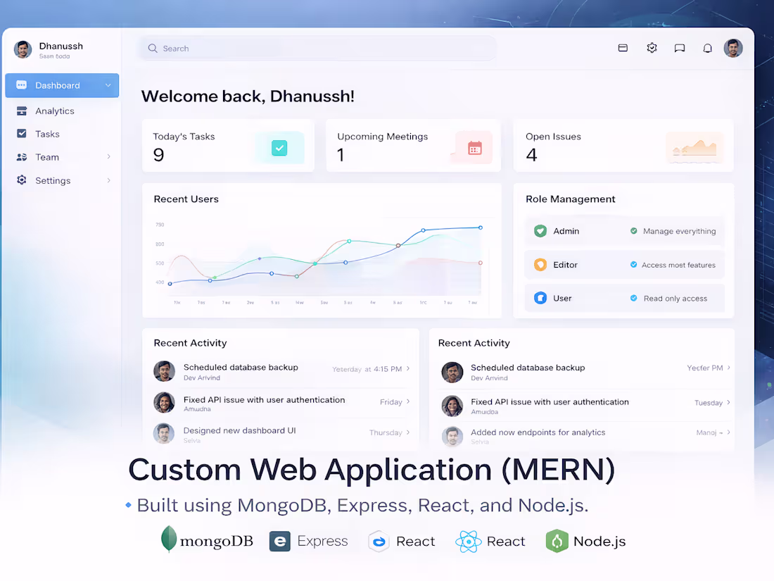The width and height of the screenshot is (774, 581).
Task: Toggle the Editor role orange badge
Action: click(540, 264)
